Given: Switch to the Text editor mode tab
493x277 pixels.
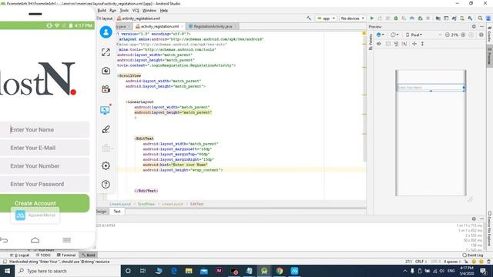Looking at the screenshot, I should [x=117, y=212].
